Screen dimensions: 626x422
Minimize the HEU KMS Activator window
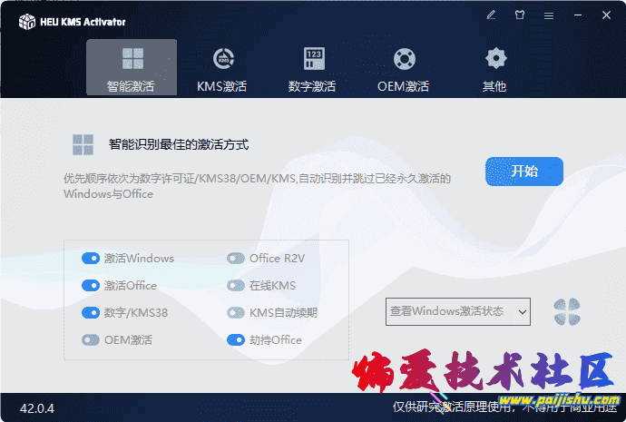click(578, 15)
